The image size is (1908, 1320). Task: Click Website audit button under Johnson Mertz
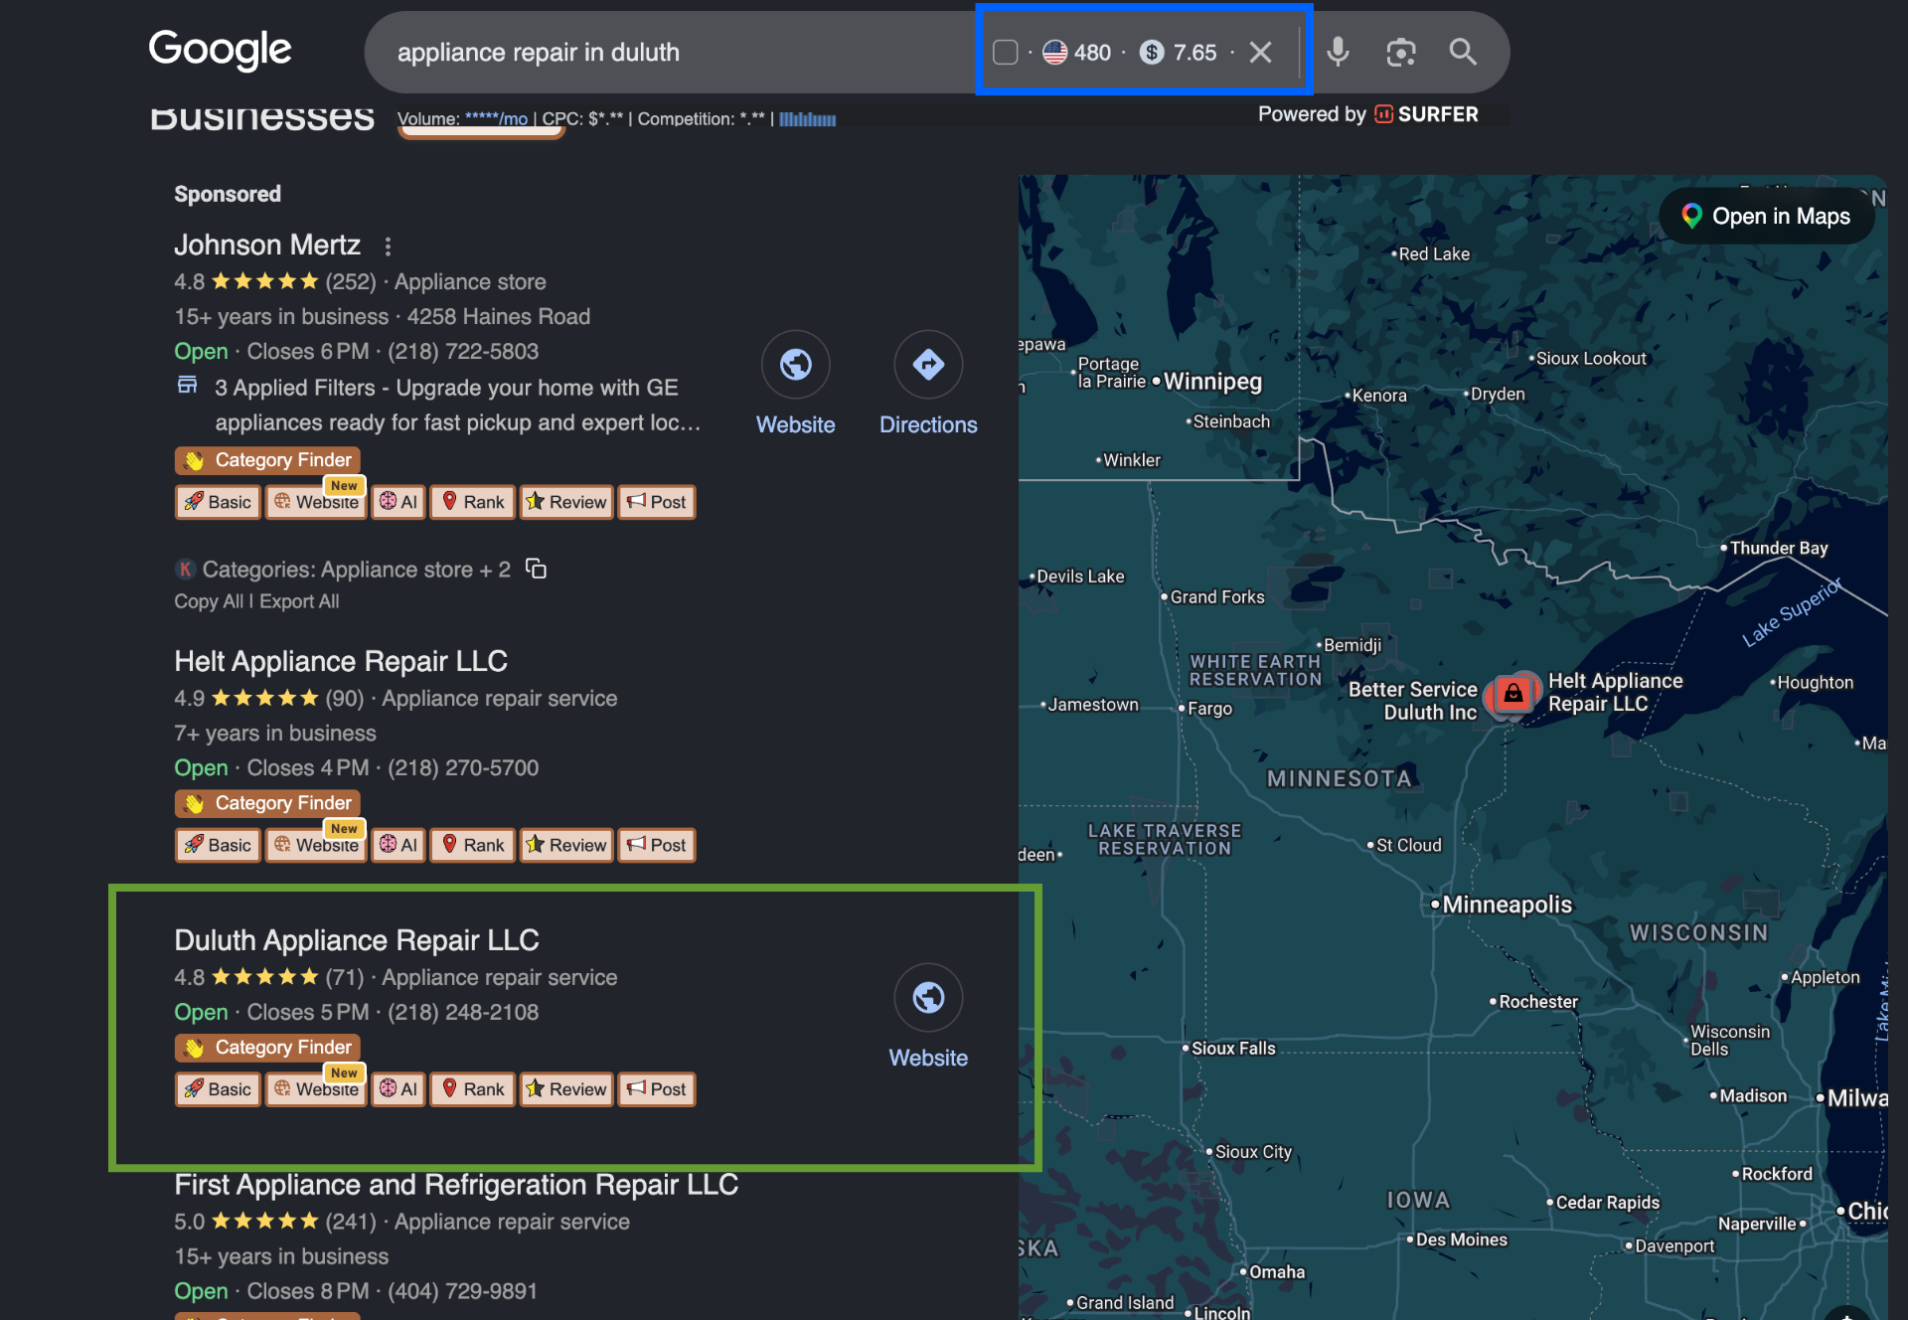[316, 502]
